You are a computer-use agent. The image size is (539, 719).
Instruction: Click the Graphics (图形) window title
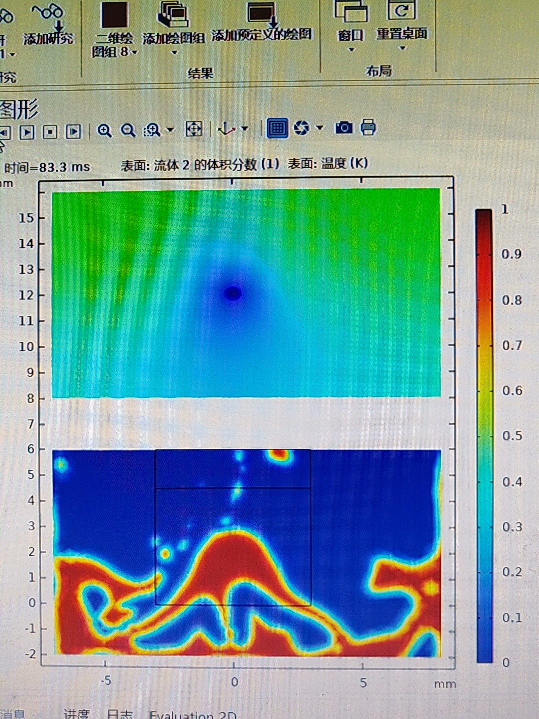(19, 109)
